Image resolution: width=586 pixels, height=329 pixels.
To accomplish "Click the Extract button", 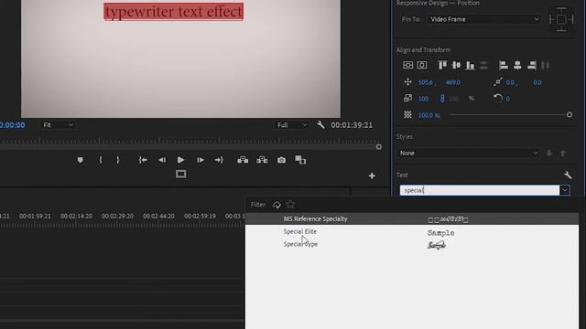I will (x=262, y=160).
